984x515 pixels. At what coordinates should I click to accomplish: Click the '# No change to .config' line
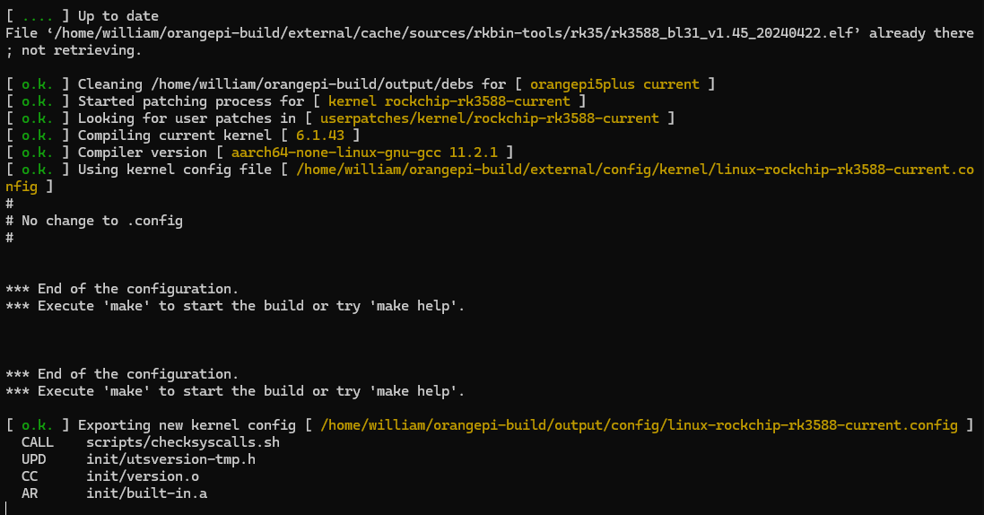[x=94, y=221]
